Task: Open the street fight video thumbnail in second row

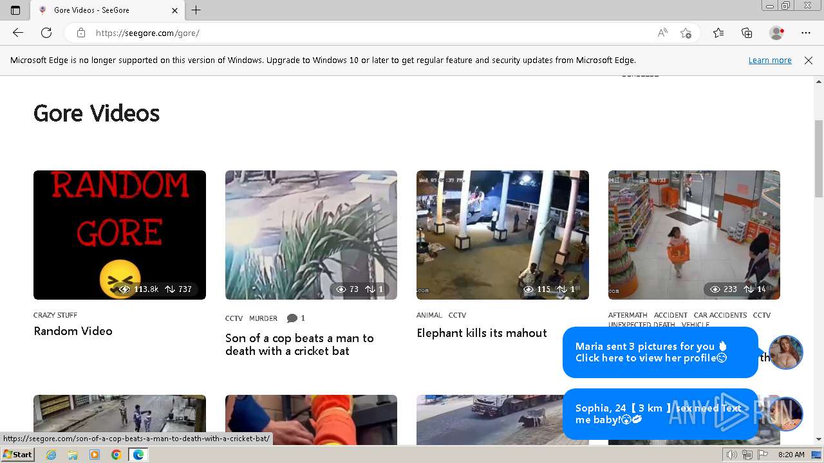Action: point(120,420)
